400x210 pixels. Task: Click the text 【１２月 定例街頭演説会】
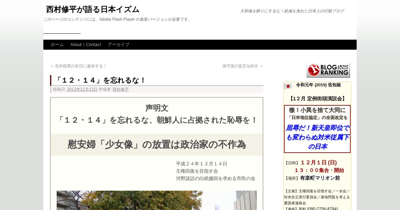pos(317,99)
